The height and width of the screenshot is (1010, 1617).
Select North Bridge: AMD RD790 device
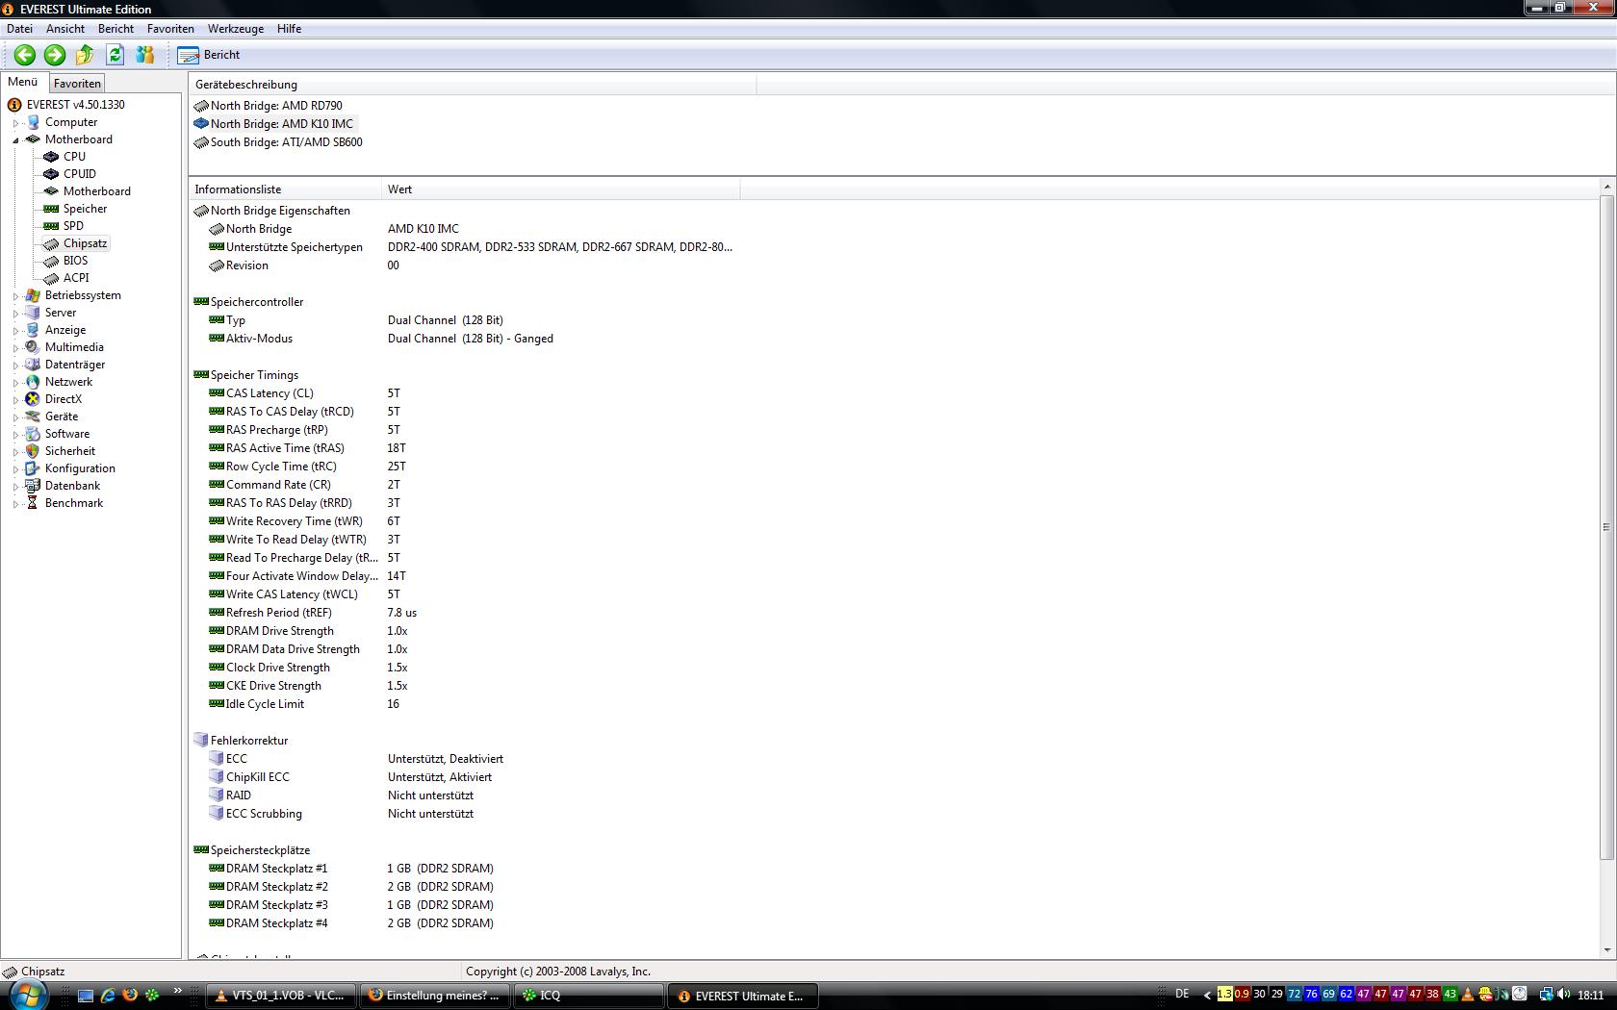pyautogui.click(x=269, y=106)
